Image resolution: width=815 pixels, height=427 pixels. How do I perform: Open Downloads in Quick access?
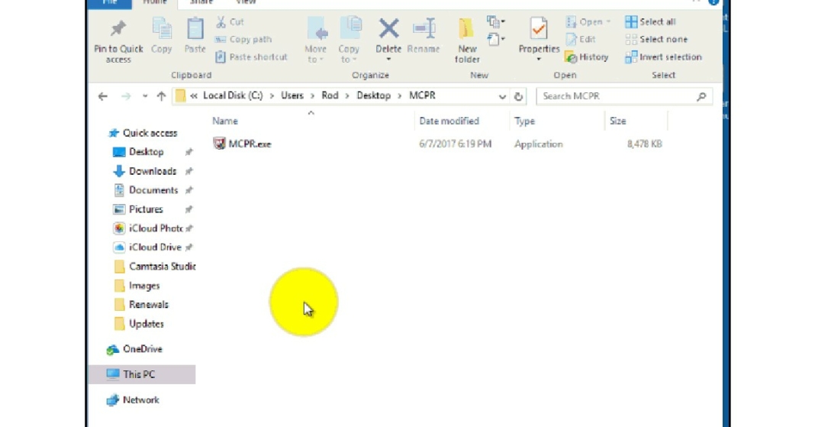pyautogui.click(x=152, y=171)
